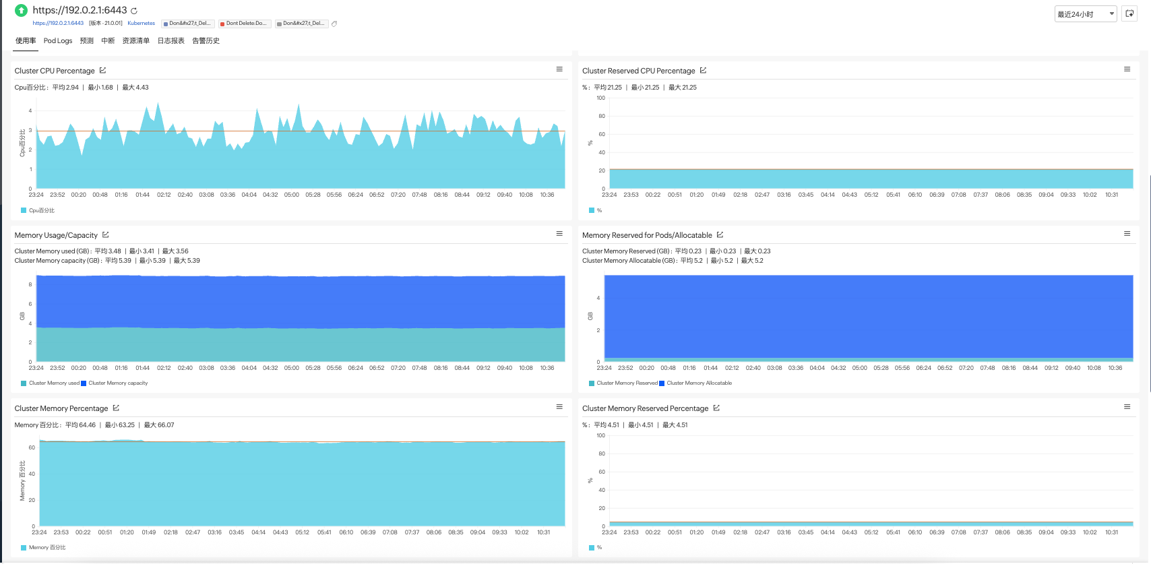Click the refresh icon beside the cluster URL
The image size is (1151, 564).
point(134,11)
